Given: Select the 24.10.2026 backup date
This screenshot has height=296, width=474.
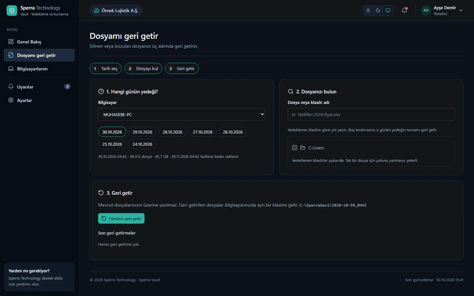Looking at the screenshot, I should (143, 144).
